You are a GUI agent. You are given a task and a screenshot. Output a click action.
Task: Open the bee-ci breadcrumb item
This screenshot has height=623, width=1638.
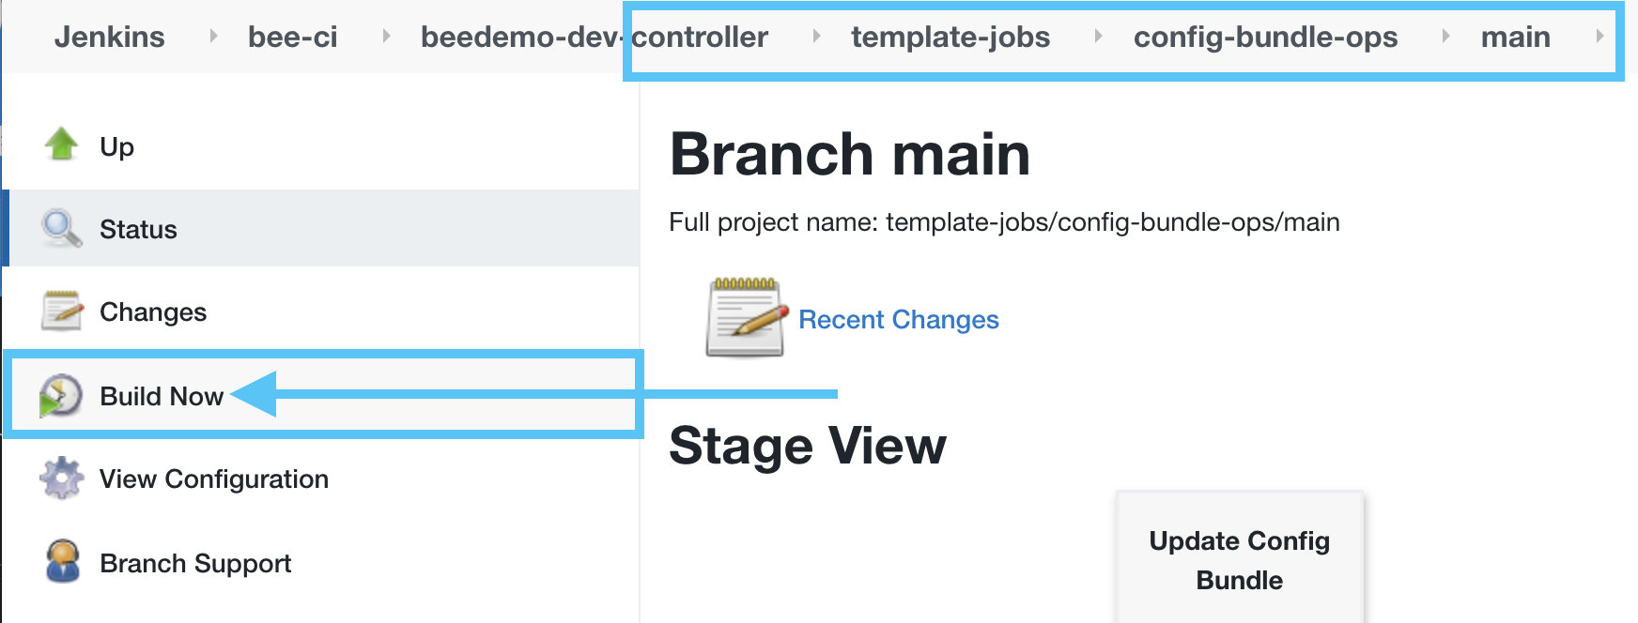pos(292,37)
